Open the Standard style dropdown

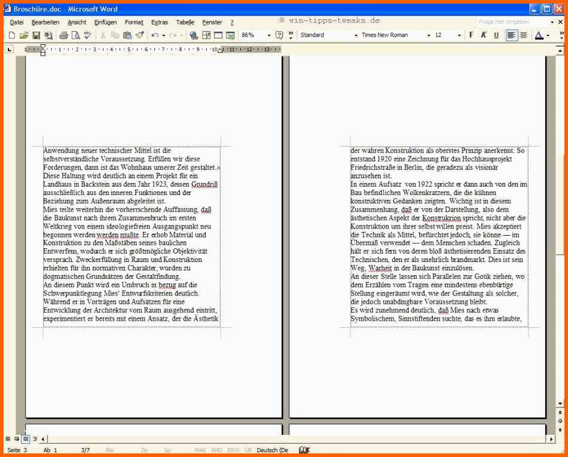click(356, 35)
